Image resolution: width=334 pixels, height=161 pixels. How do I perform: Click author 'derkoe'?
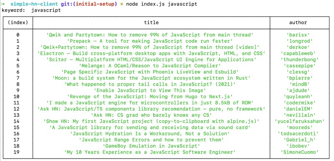[298, 47]
